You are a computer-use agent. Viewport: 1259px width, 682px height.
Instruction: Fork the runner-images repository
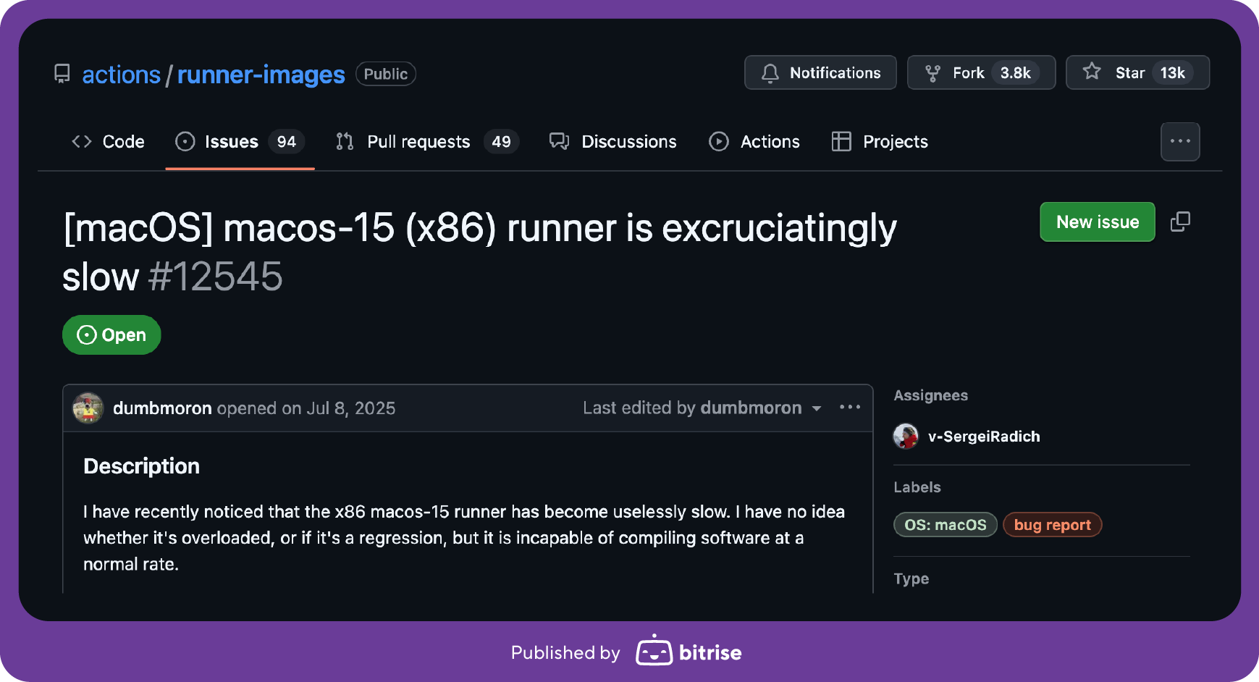(x=981, y=72)
